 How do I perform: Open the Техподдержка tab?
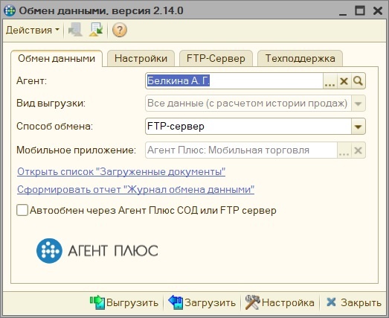pyautogui.click(x=300, y=59)
